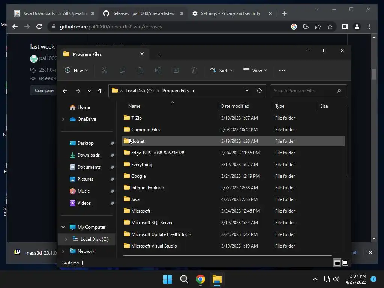Screen dimensions: 384x288
Task: Expand OneDrive in navigation pane
Action: [x=63, y=119]
